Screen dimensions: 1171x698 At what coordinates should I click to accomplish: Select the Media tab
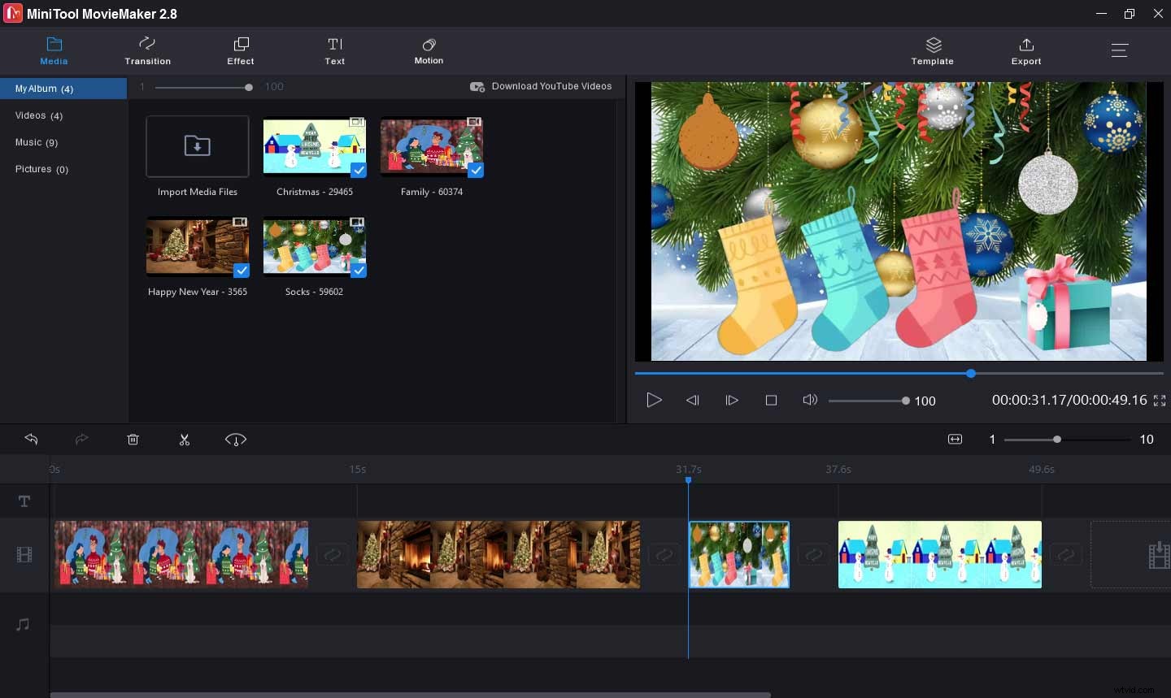pos(54,50)
